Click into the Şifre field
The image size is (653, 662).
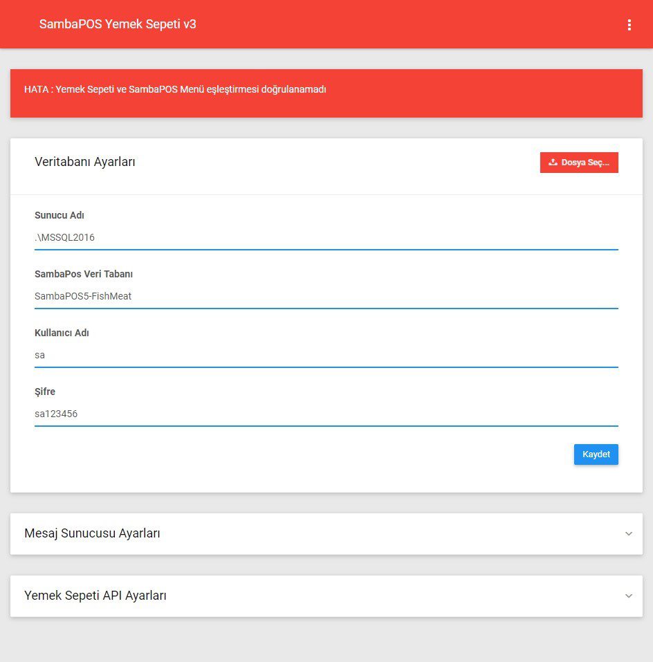click(x=326, y=414)
